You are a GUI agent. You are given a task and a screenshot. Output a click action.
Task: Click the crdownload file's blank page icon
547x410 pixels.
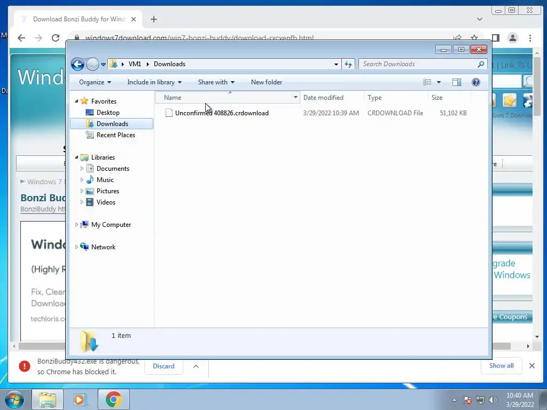pyautogui.click(x=169, y=113)
